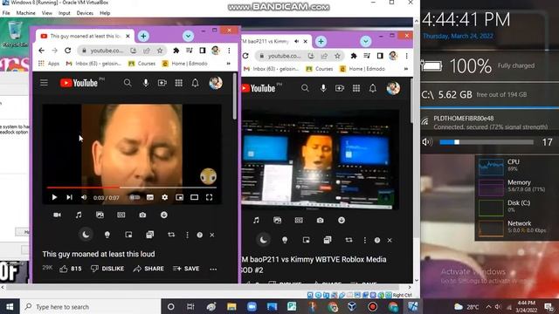Open VirtualBox Machine menu
559x314 pixels.
(25, 13)
